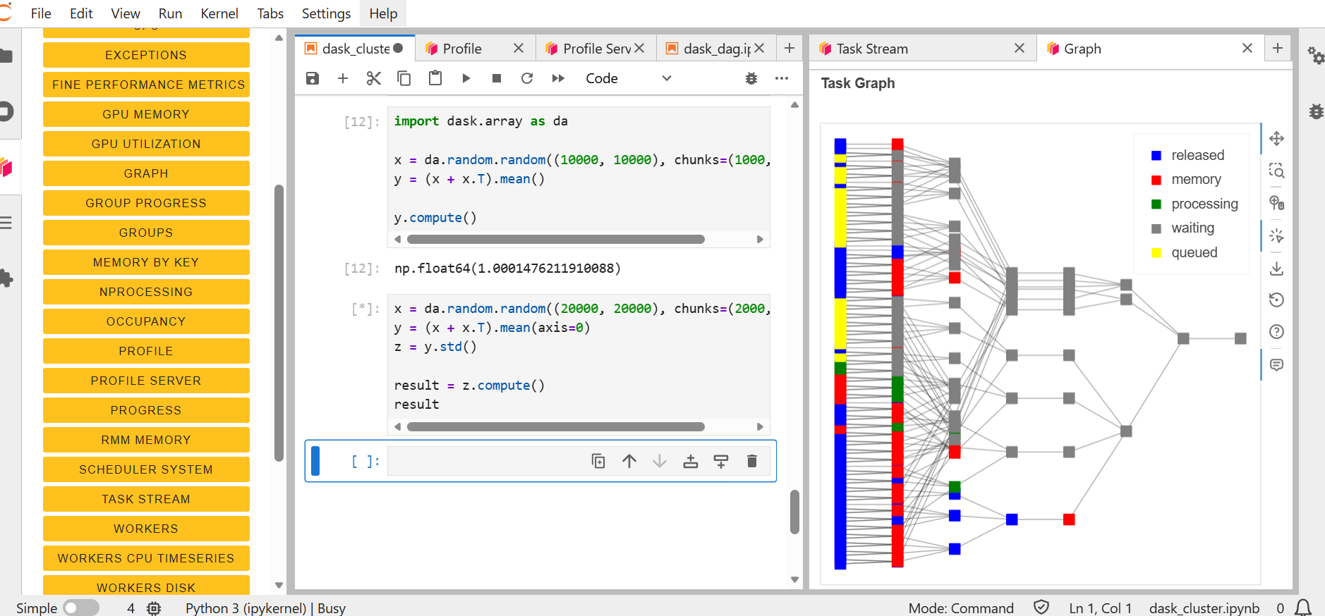Open right sidebar debugger panel
The width and height of the screenshot is (1325, 616).
pos(1316,111)
